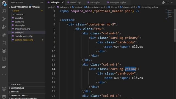Open the Search view icon
Viewport: 176px width, 99px height.
click(x=4, y=11)
